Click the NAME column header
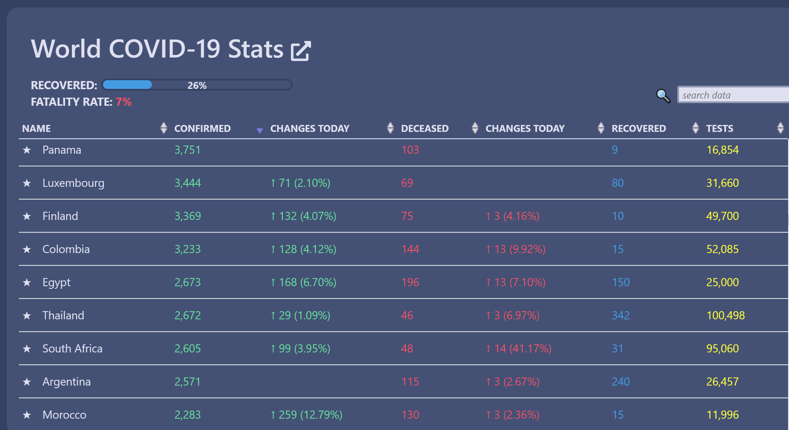 (x=36, y=128)
